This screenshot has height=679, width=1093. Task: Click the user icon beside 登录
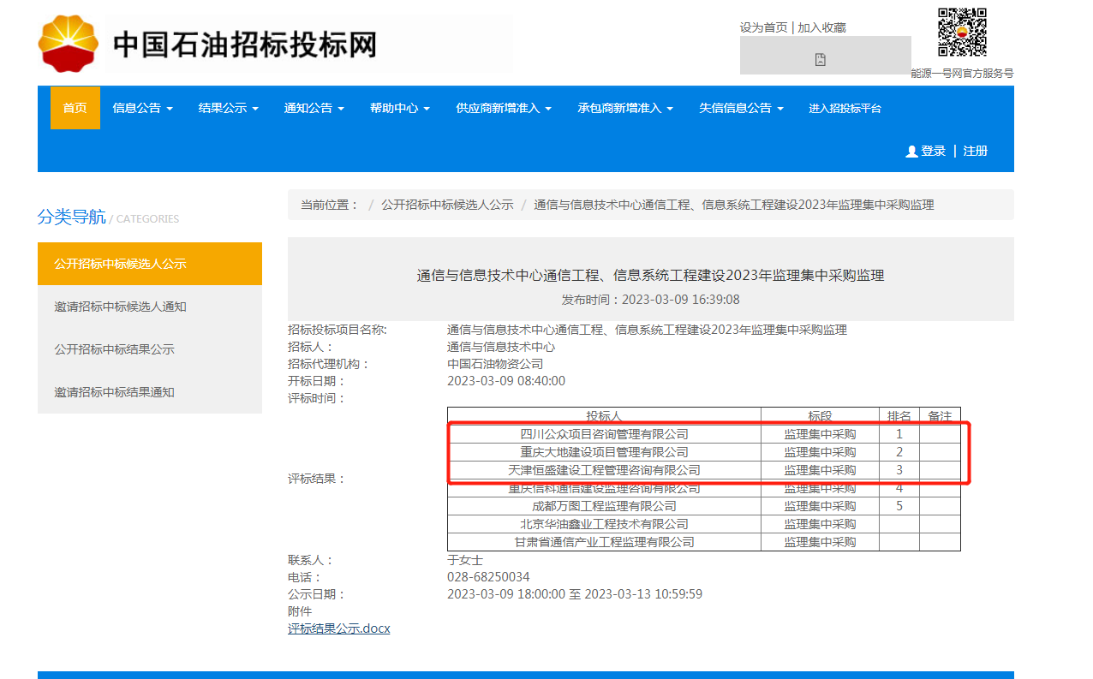[911, 152]
